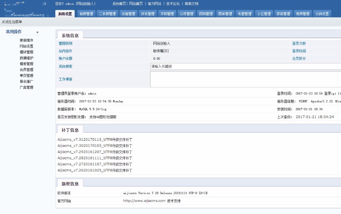The width and height of the screenshot is (341, 214).
Task: Collapse the 常用操作 menu arrow
Action: tap(38, 32)
